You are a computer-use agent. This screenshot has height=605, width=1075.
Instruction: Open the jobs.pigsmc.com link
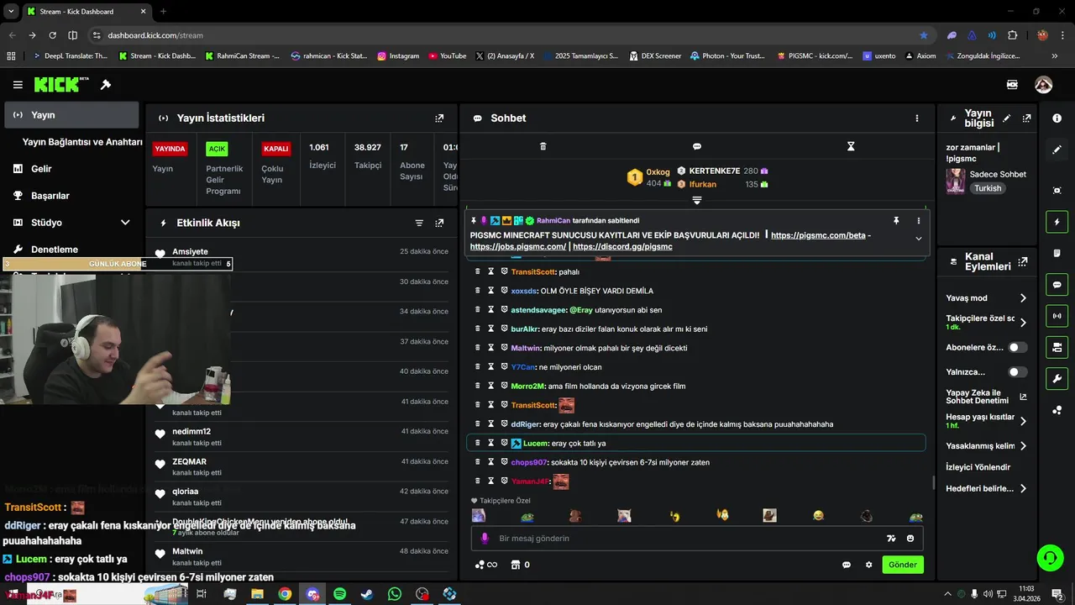(x=518, y=247)
